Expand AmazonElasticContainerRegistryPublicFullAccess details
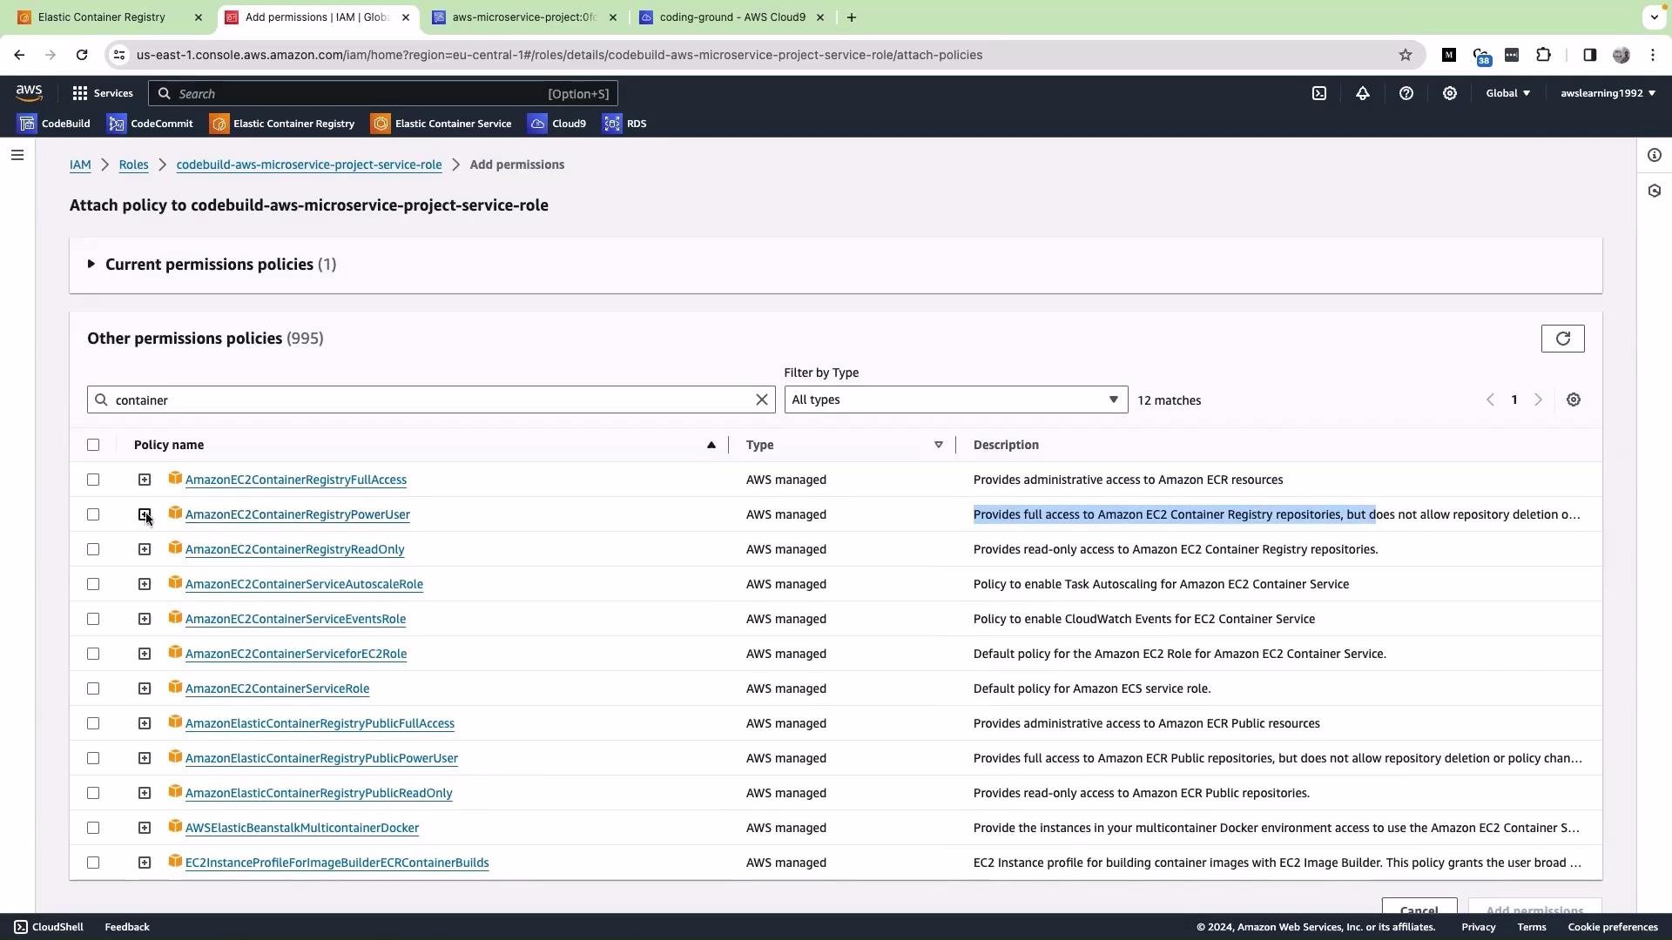The height and width of the screenshot is (940, 1672). [145, 723]
